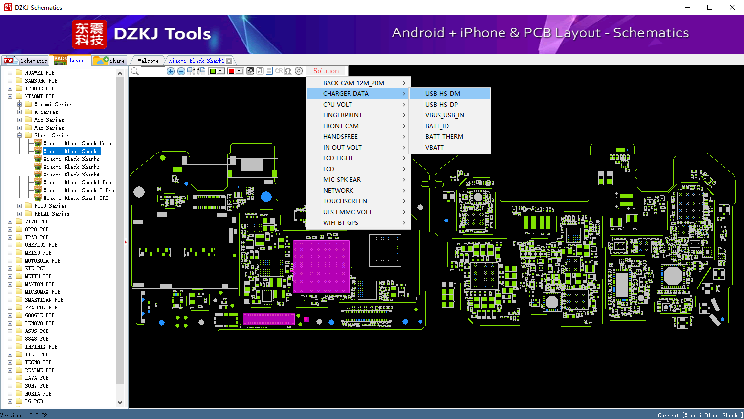
Task: Collapse the XIAOMI PCB tree node
Action: point(10,96)
